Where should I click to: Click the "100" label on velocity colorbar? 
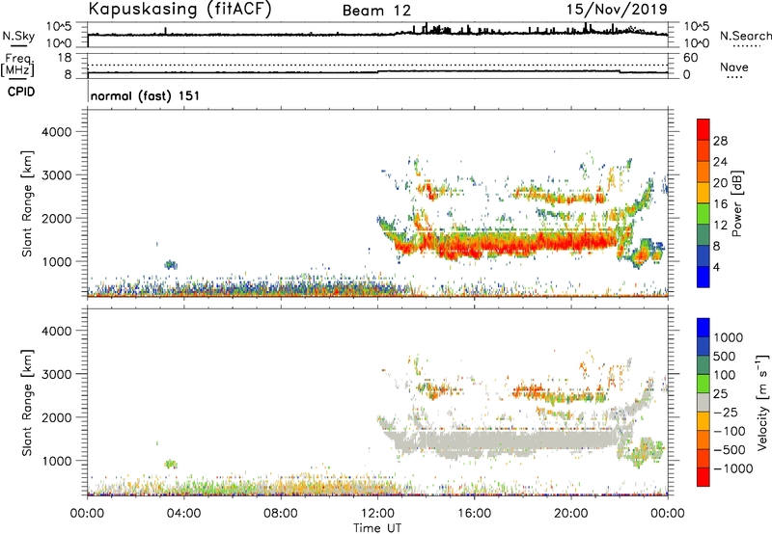pos(725,375)
